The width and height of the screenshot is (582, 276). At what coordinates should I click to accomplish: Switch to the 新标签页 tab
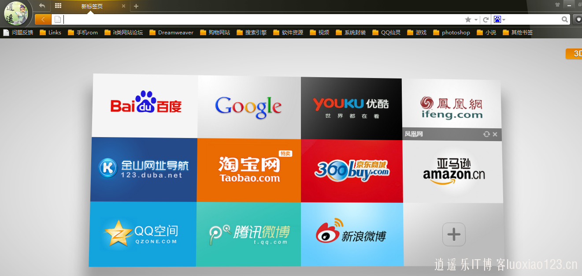(x=92, y=6)
